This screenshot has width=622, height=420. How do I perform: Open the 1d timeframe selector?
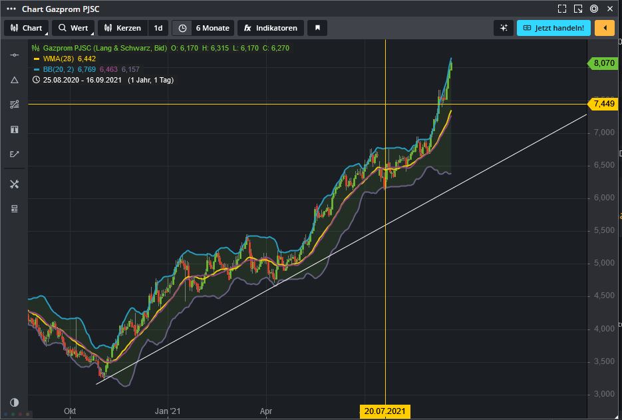[158, 28]
